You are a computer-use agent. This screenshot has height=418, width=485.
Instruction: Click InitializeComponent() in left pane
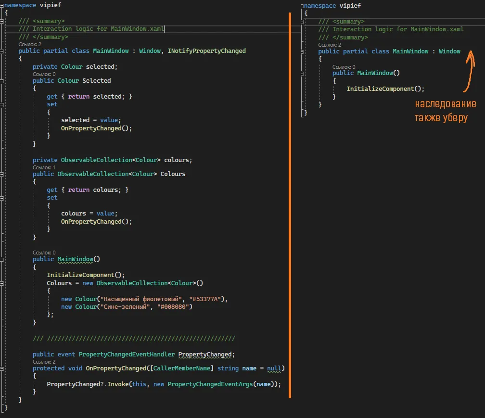coord(86,275)
